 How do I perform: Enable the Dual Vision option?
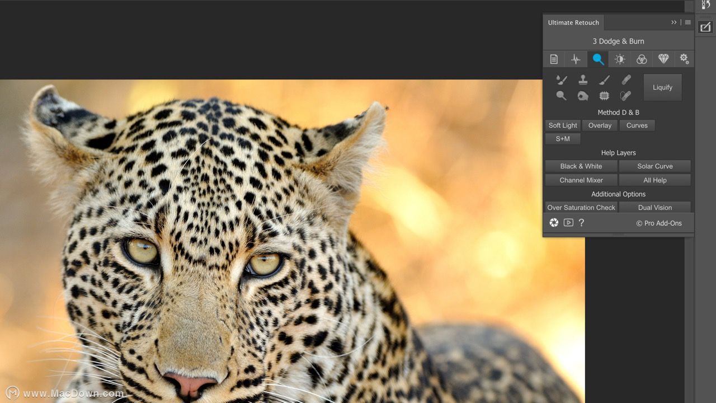[x=655, y=207]
